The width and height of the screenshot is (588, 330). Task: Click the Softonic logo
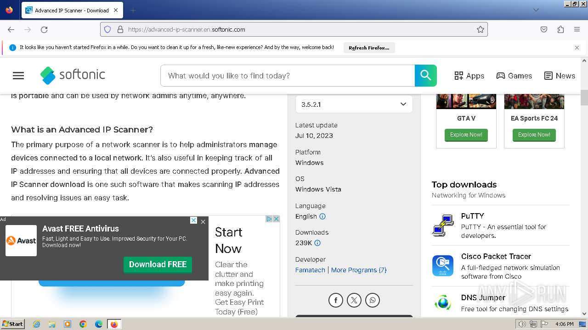point(73,75)
